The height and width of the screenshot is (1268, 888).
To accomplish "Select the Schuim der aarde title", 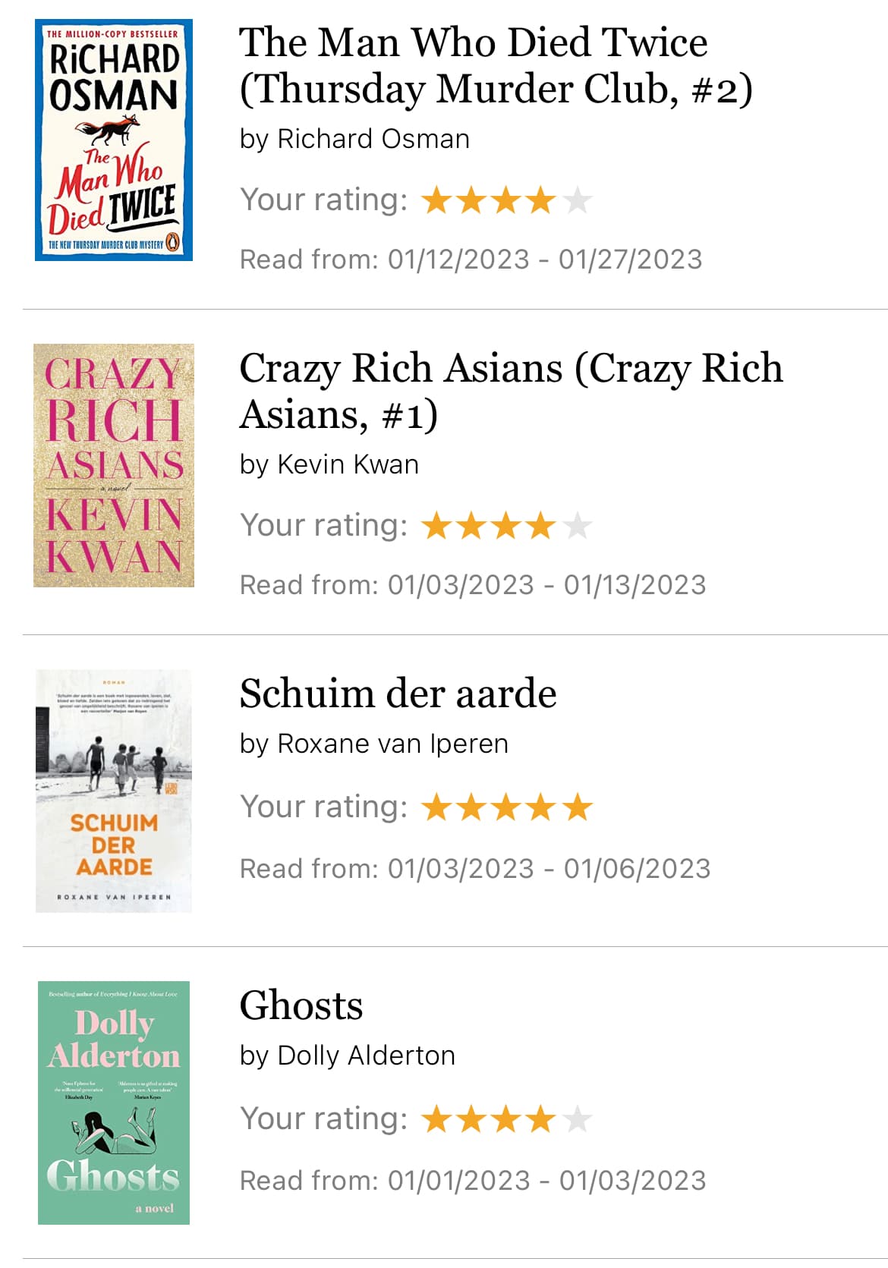I will (x=398, y=694).
